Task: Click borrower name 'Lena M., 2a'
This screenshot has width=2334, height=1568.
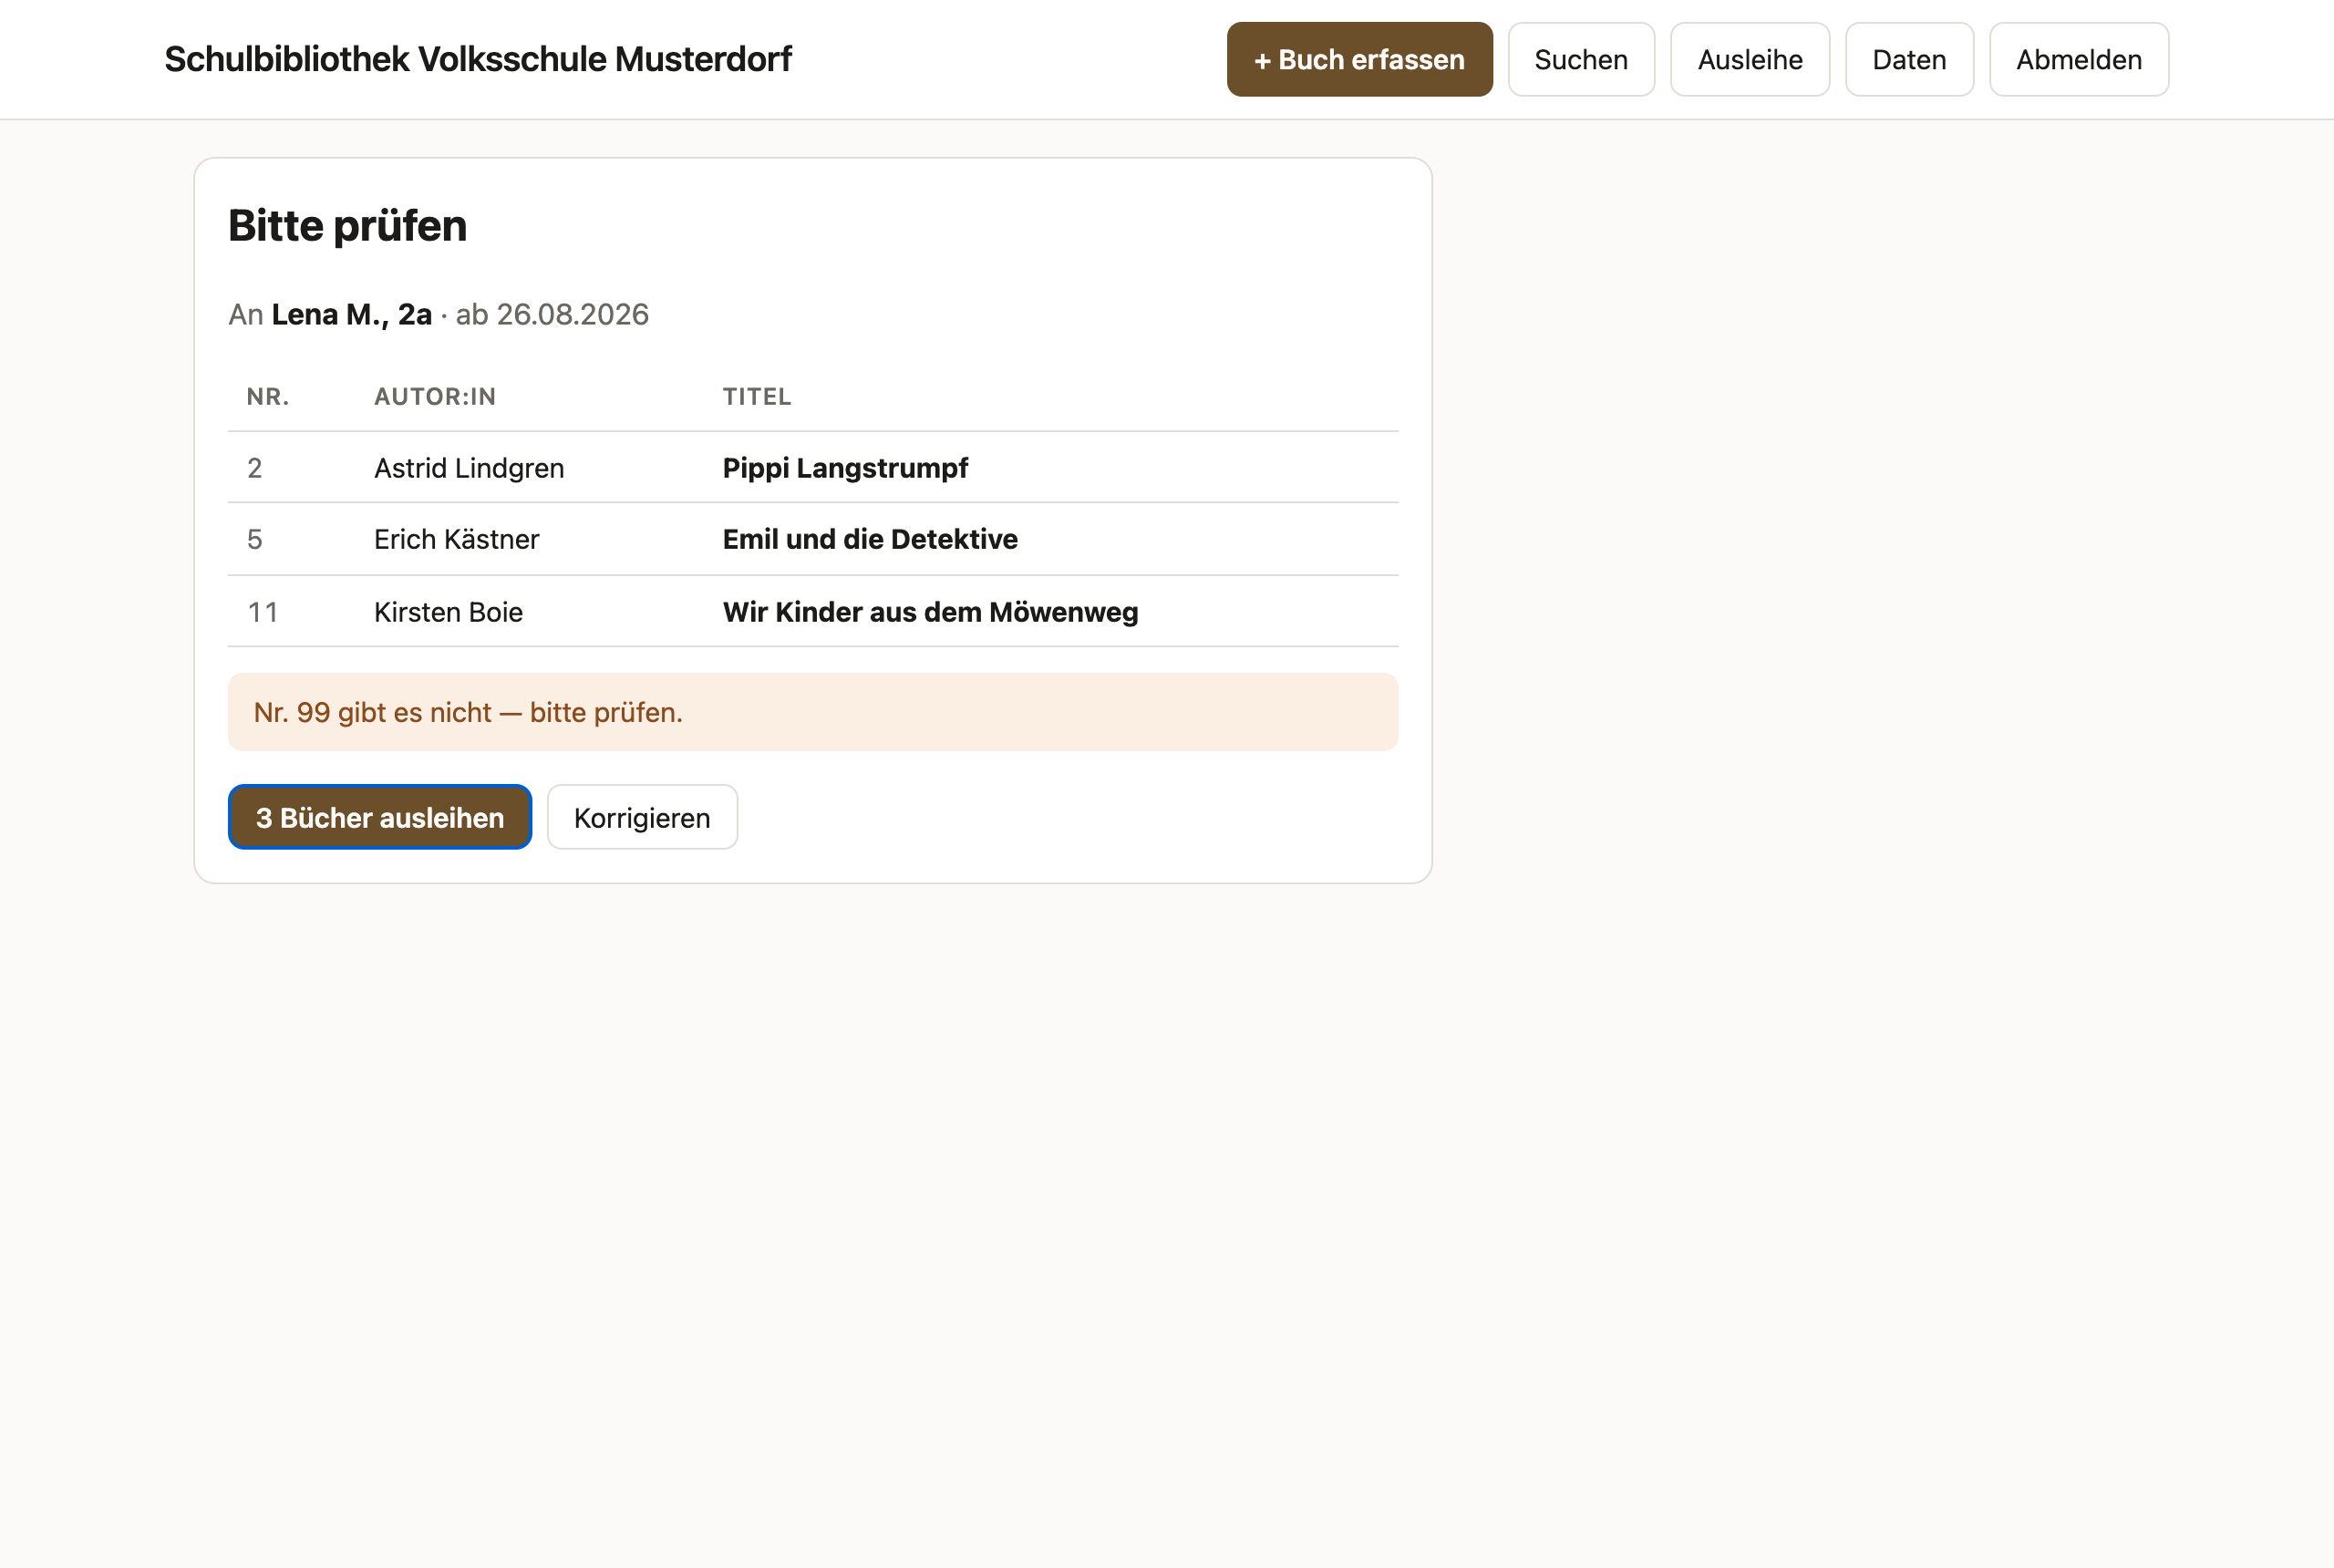Action: tap(352, 314)
